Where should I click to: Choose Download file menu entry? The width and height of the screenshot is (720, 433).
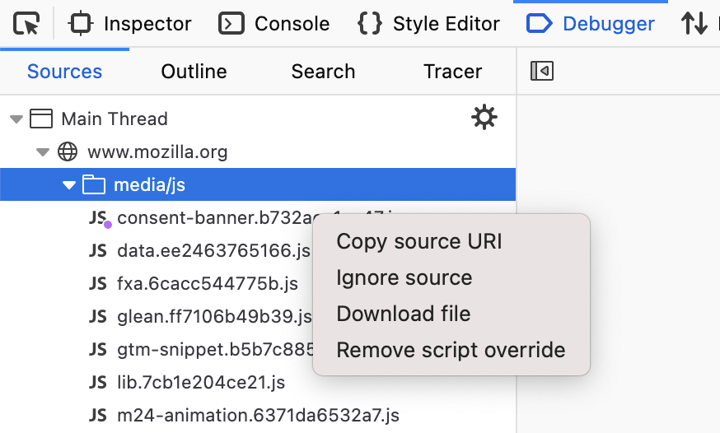[x=403, y=314]
